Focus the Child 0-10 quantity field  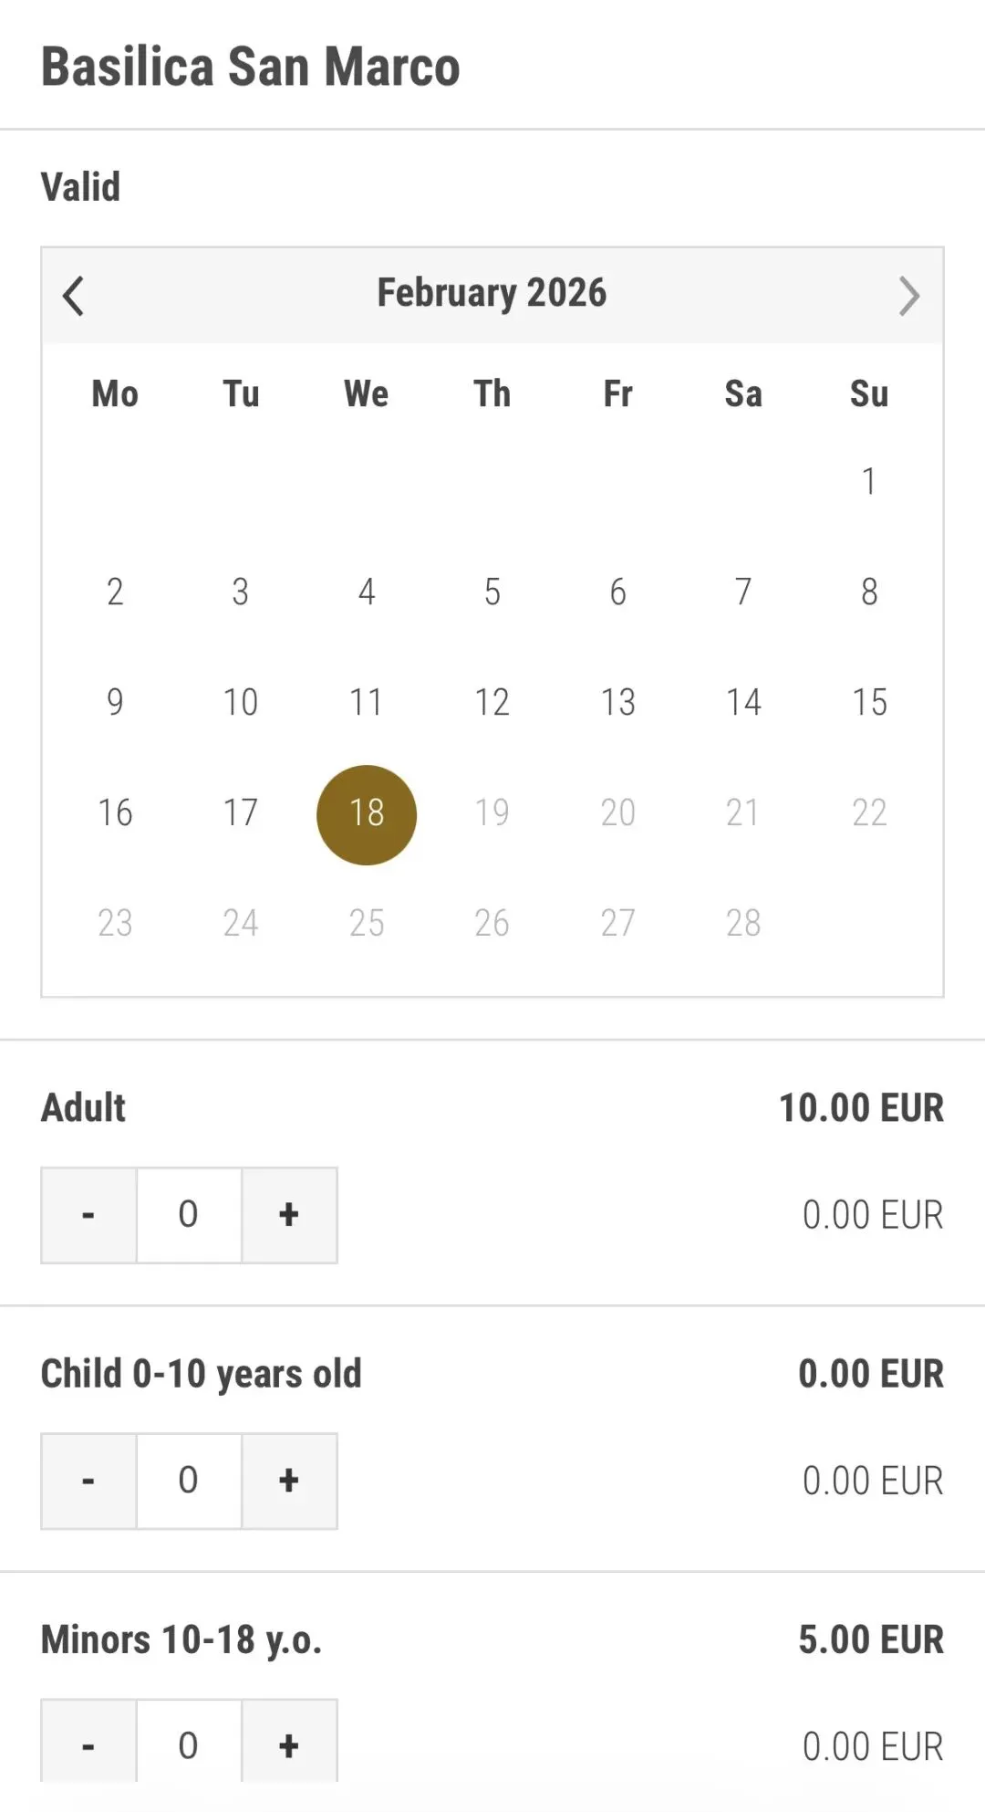coord(189,1481)
